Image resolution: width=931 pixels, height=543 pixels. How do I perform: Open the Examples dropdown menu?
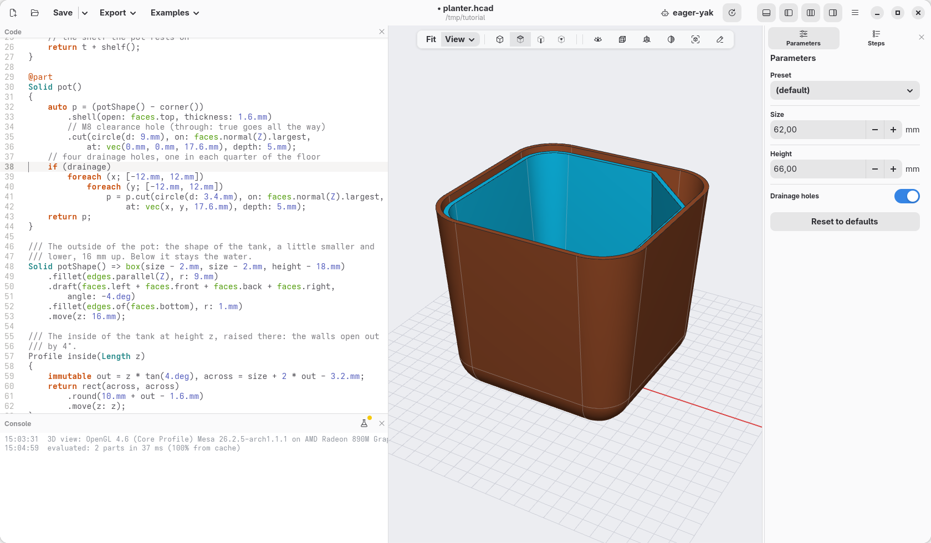tap(175, 13)
